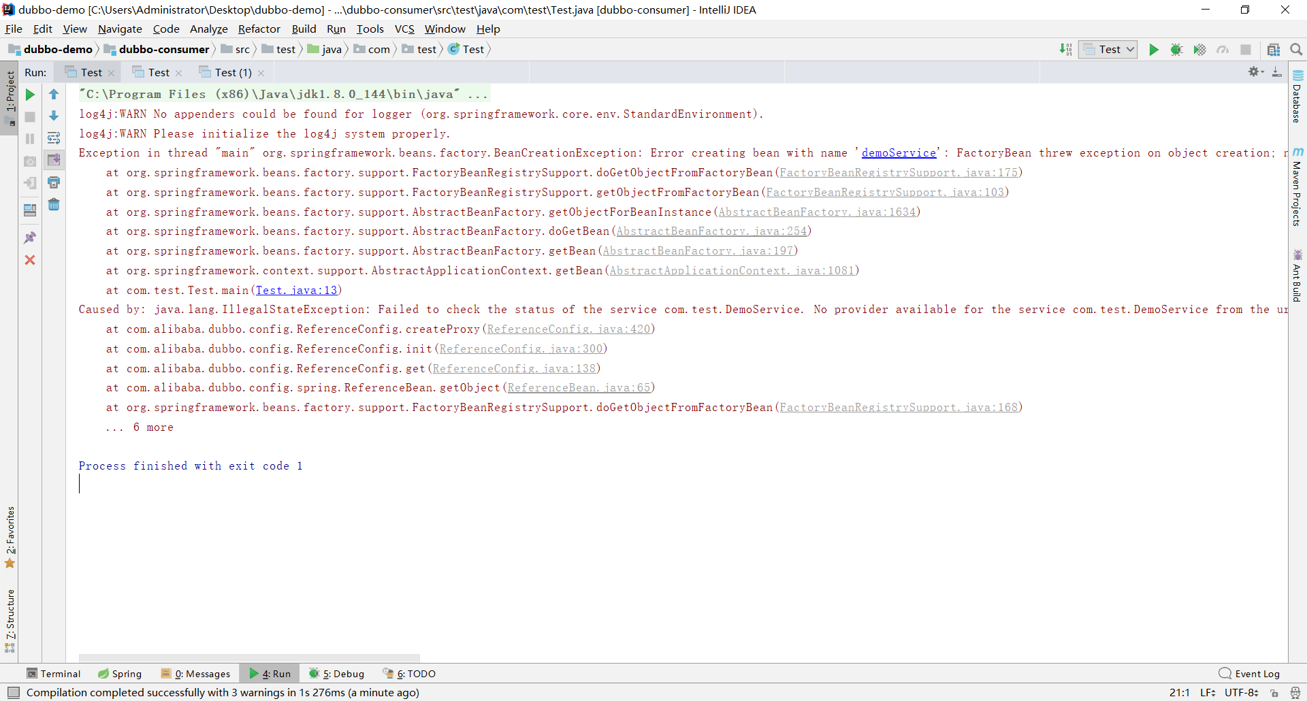
Task: Click the Pause Output icon
Action: point(30,139)
